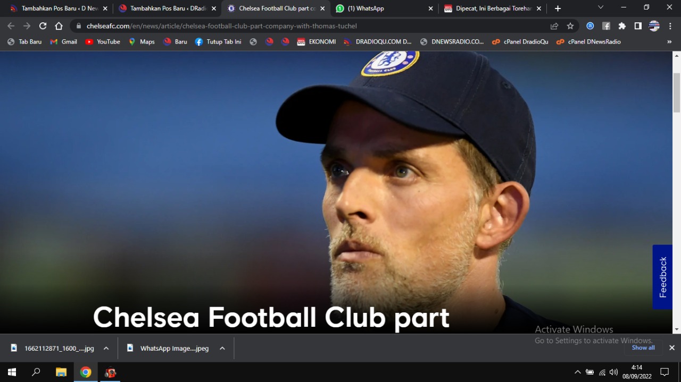Image resolution: width=681 pixels, height=382 pixels.
Task: Expand options for the WhatsApp Image download
Action: tap(222, 349)
